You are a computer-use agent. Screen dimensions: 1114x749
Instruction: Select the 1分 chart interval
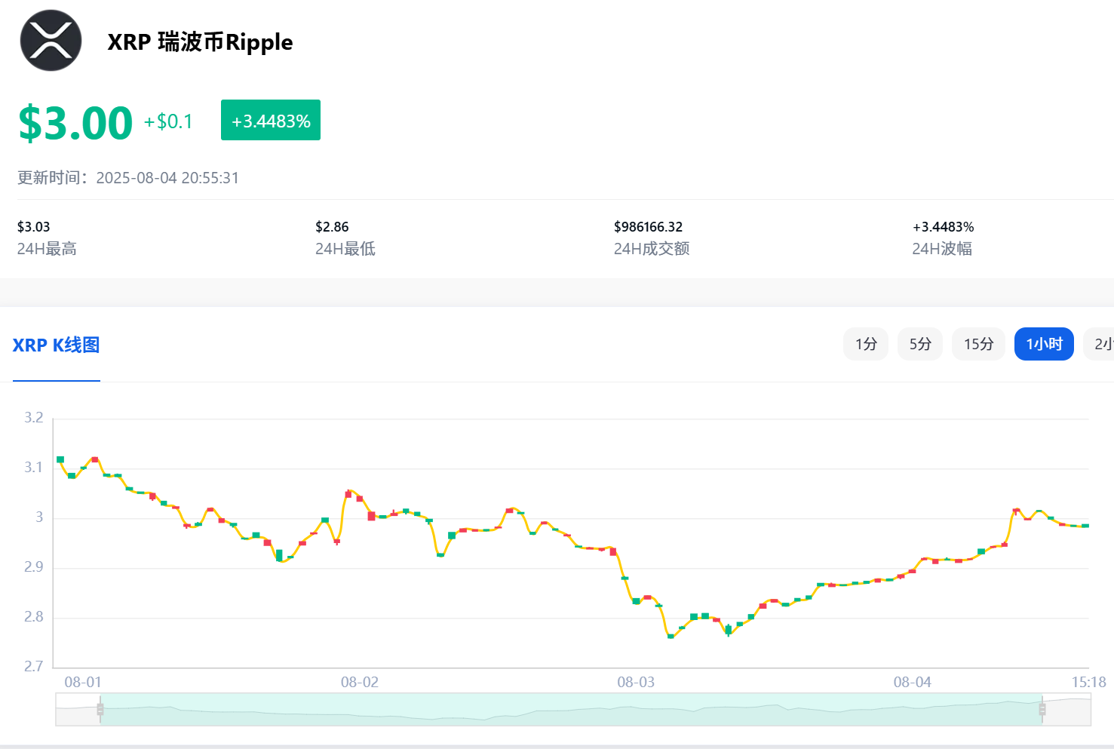pos(866,344)
